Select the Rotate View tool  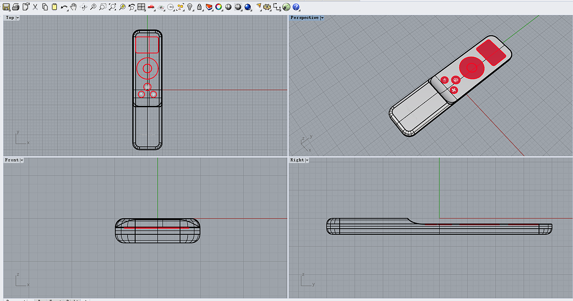(84, 7)
